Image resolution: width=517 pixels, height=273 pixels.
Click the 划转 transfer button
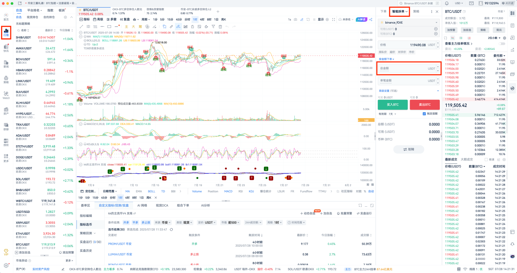pyautogui.click(x=409, y=149)
